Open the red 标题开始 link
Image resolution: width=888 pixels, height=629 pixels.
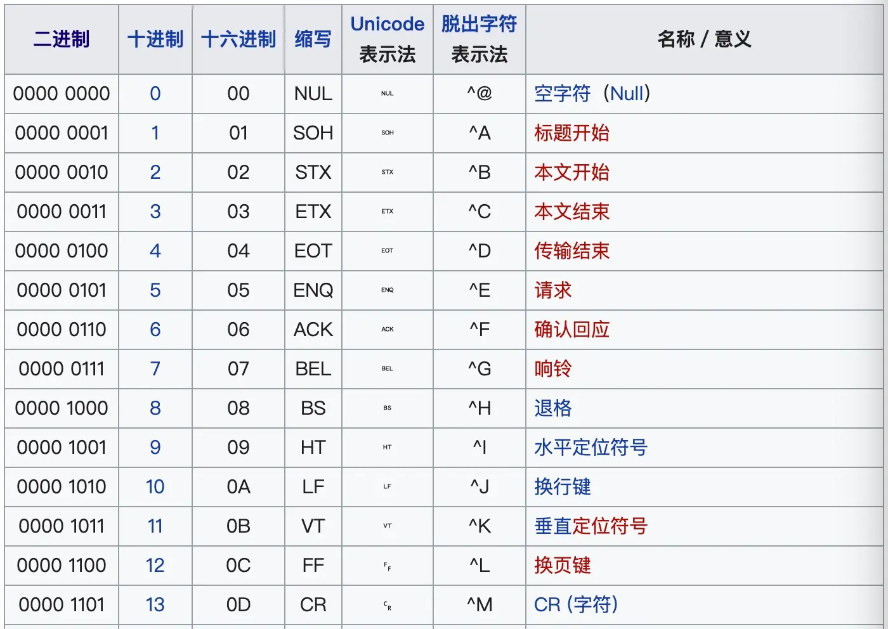tap(571, 133)
